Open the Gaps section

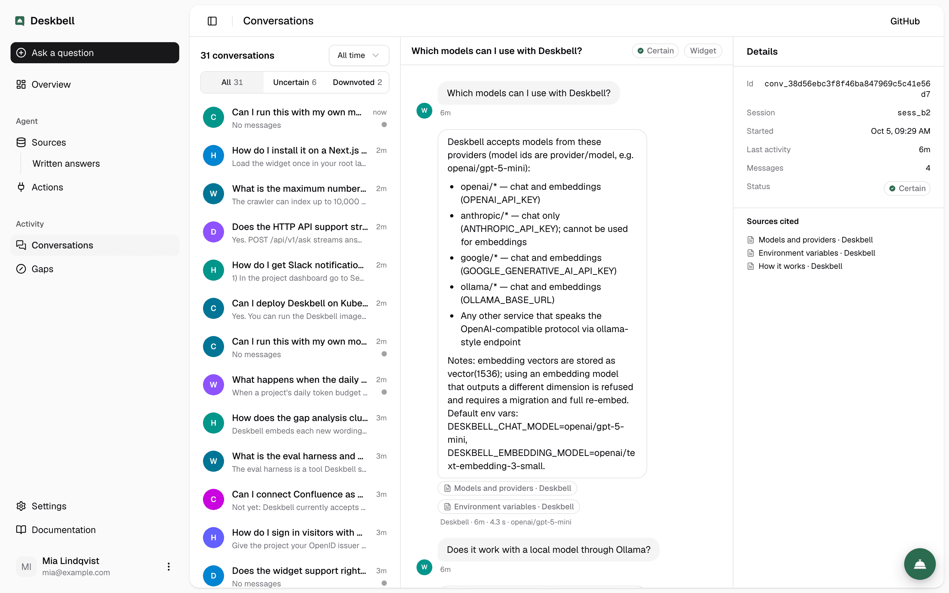(95, 268)
